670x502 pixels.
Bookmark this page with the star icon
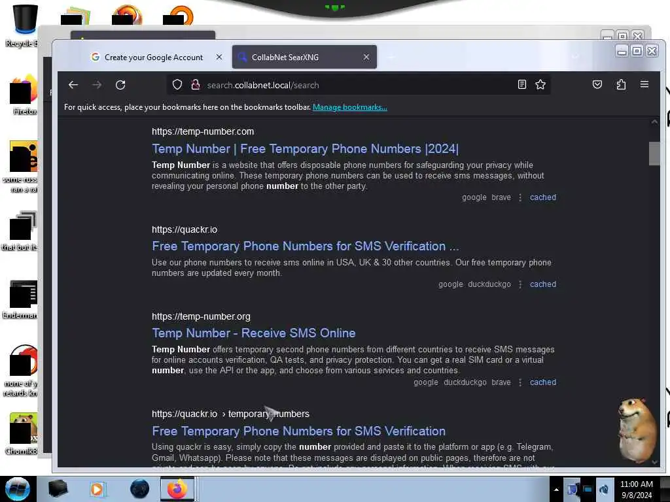pyautogui.click(x=540, y=84)
